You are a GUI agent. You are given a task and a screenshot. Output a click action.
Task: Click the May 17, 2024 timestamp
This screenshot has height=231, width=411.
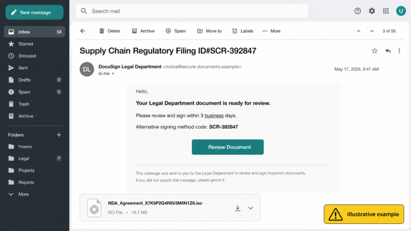356,69
